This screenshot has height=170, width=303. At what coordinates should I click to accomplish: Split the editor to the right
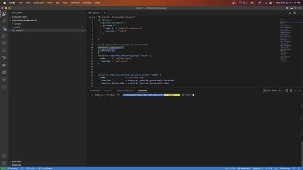tap(294, 13)
